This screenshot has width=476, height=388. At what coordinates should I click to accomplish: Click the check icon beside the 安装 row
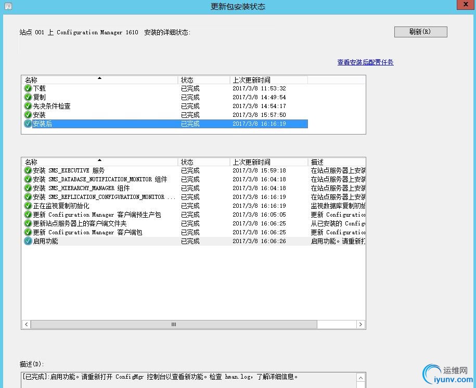(28, 115)
